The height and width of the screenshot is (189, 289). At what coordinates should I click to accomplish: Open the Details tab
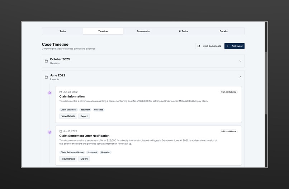point(224,31)
